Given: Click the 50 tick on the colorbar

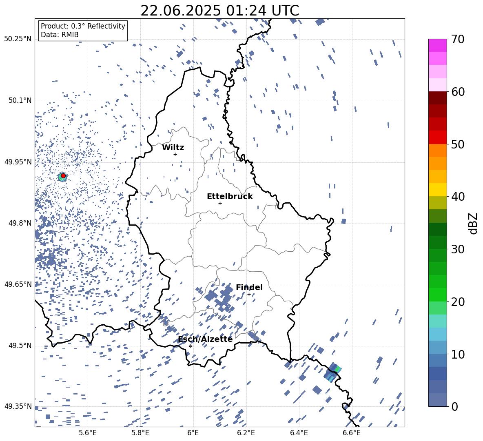Looking at the screenshot, I should click(x=457, y=144).
